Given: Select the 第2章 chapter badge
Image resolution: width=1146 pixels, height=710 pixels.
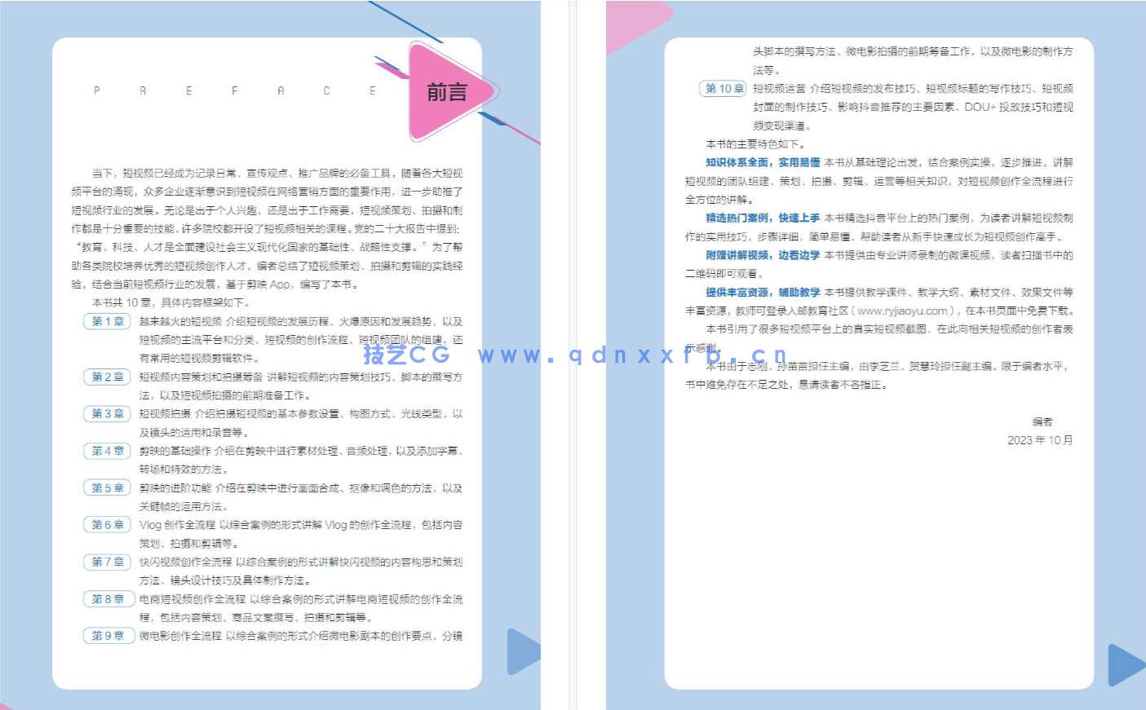Looking at the screenshot, I should point(107,377).
